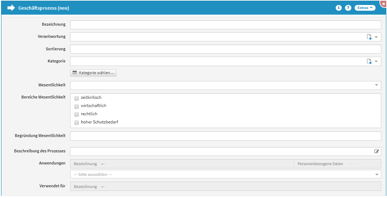This screenshot has width=387, height=198.
Task: Focus the Bezeichnung input field
Action: pos(226,25)
